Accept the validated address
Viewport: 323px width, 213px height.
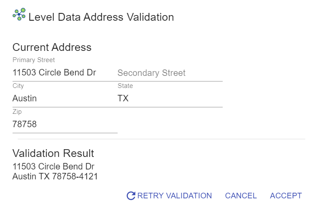coord(286,196)
